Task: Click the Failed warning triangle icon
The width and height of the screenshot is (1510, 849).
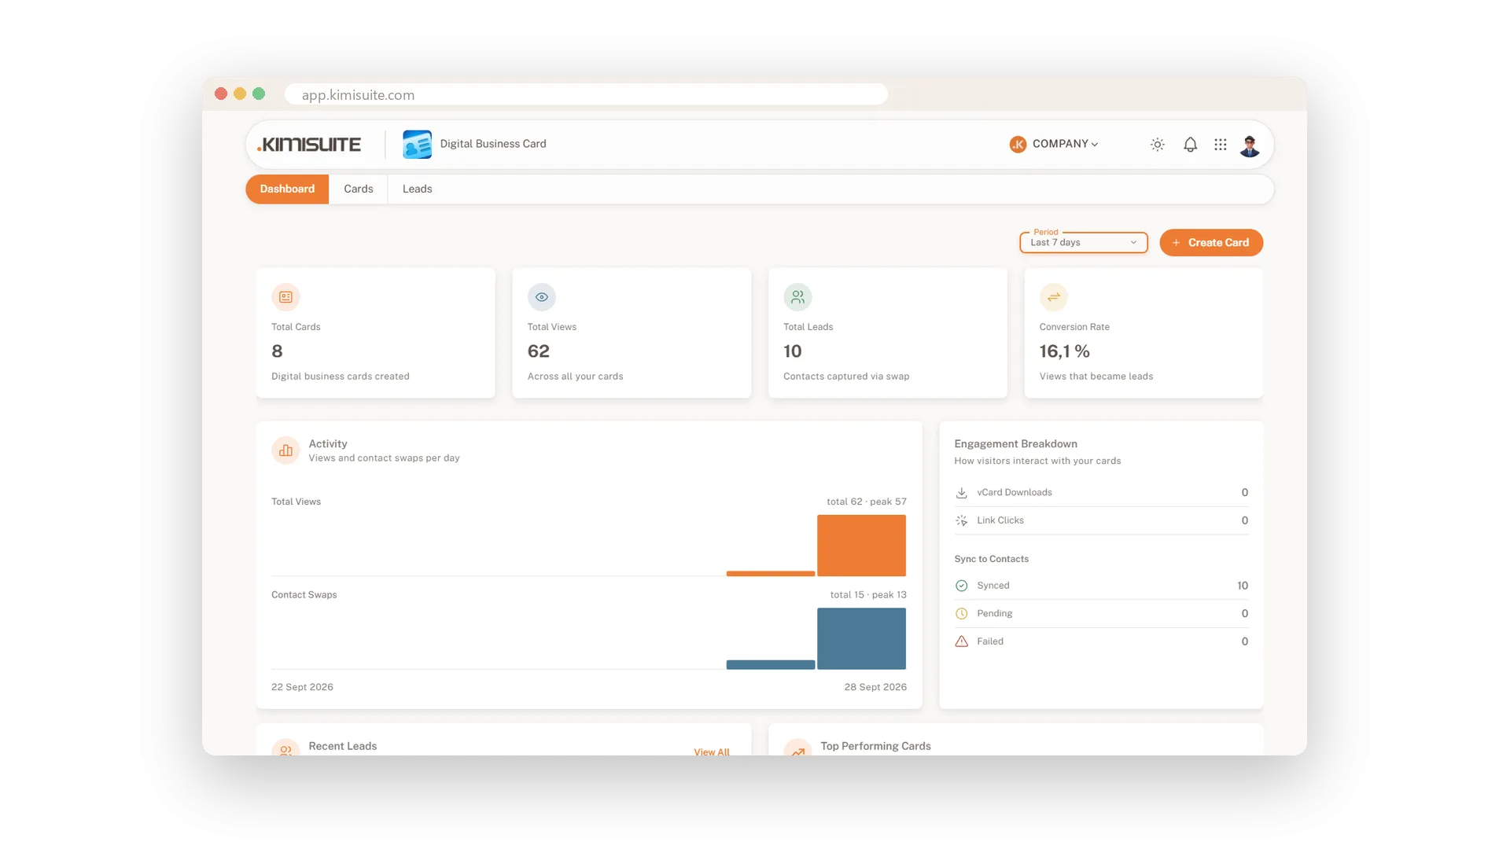Action: pyautogui.click(x=961, y=641)
